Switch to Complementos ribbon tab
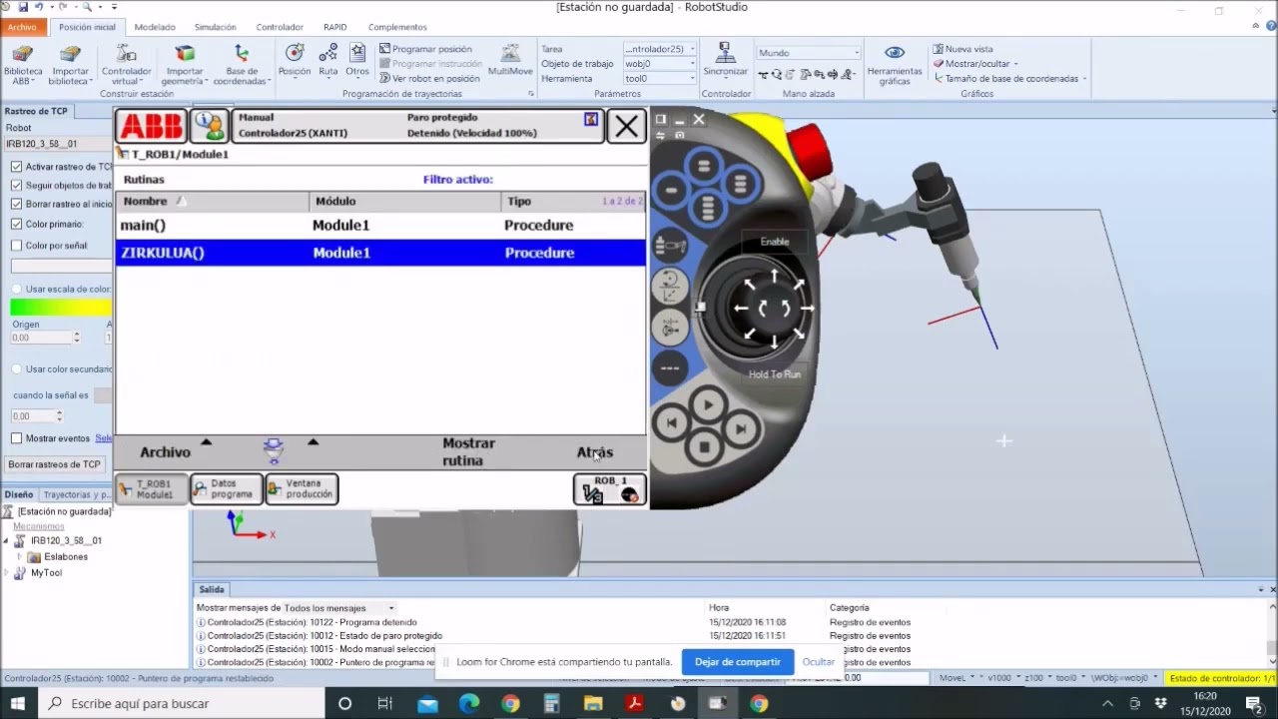This screenshot has height=719, width=1278. [397, 27]
